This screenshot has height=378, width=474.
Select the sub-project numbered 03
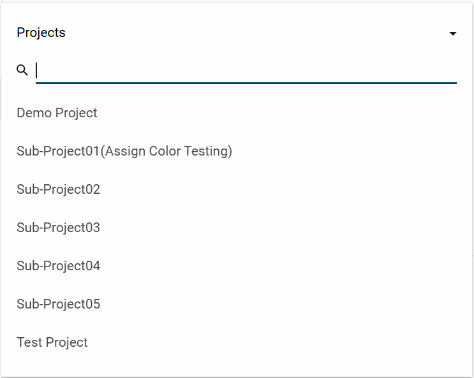59,228
